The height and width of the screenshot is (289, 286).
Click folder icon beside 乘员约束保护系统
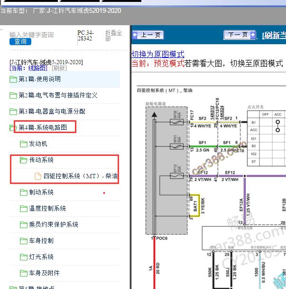pos(24,225)
